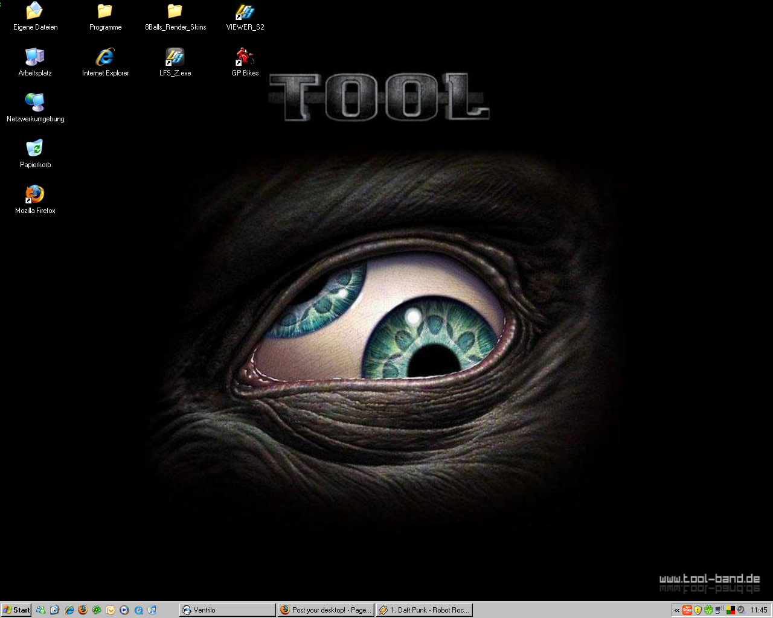Screen dimensions: 773x618
Task: Open Windows Media Player from quick launch
Action: [124, 610]
